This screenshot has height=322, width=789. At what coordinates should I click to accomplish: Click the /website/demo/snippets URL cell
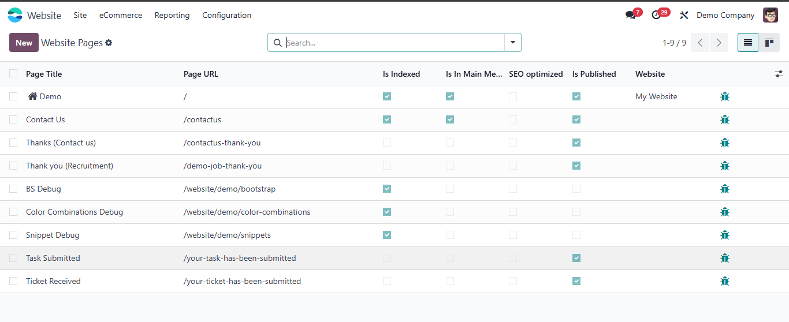227,235
